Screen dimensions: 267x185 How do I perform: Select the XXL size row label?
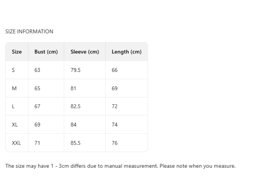tap(16, 143)
